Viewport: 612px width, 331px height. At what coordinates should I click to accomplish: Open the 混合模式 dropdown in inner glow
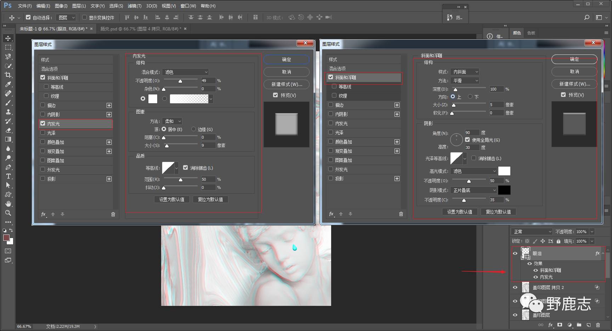point(186,72)
